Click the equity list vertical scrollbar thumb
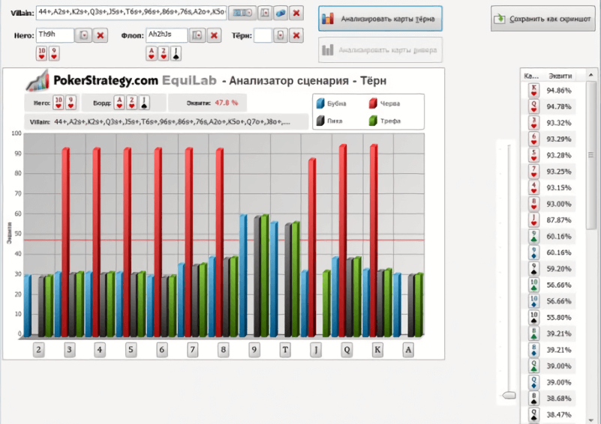601x424 pixels. [590, 155]
